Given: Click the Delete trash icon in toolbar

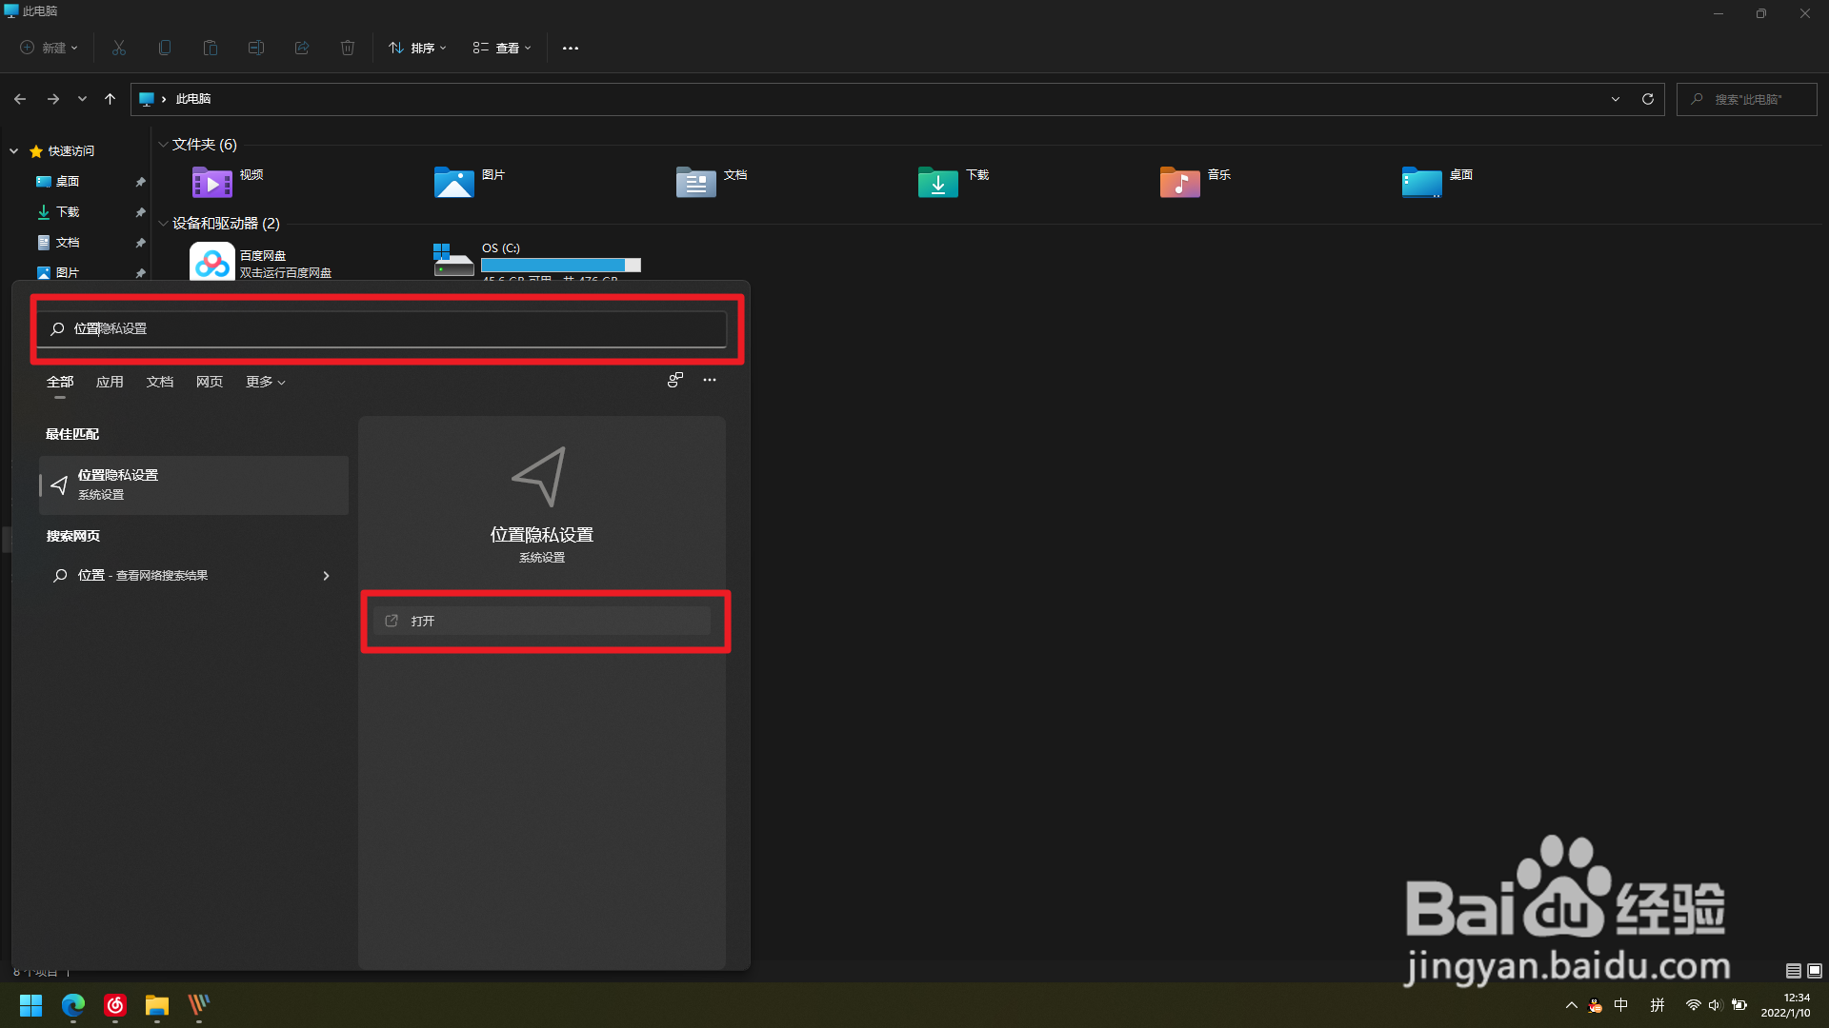Looking at the screenshot, I should pyautogui.click(x=348, y=48).
